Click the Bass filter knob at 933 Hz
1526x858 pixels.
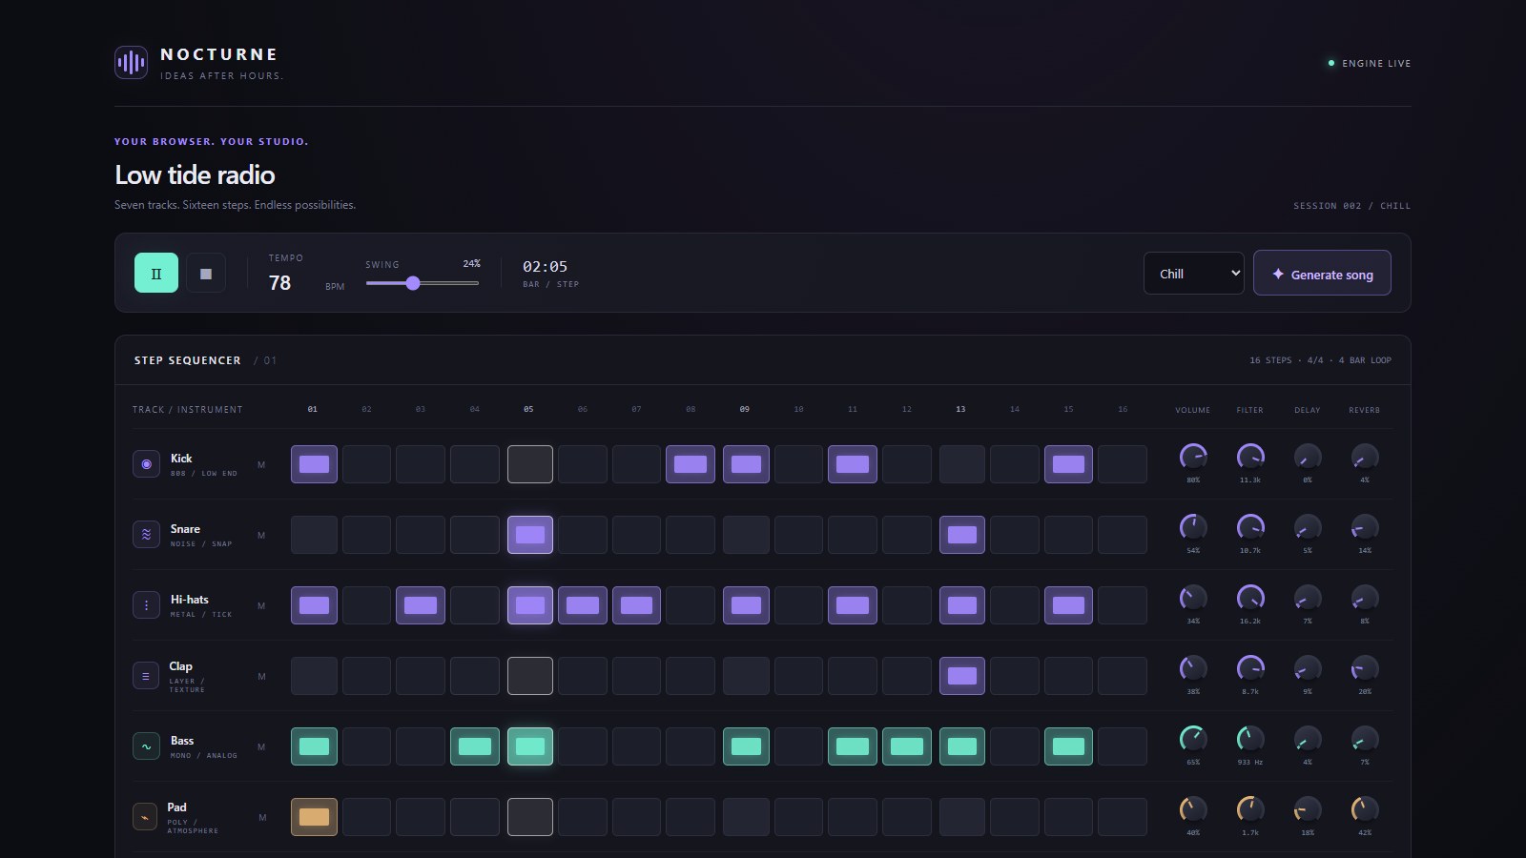point(1250,739)
